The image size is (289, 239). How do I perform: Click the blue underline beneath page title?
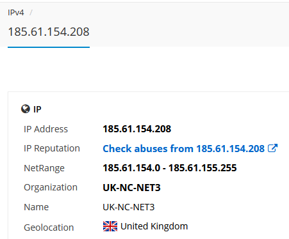tap(49, 47)
